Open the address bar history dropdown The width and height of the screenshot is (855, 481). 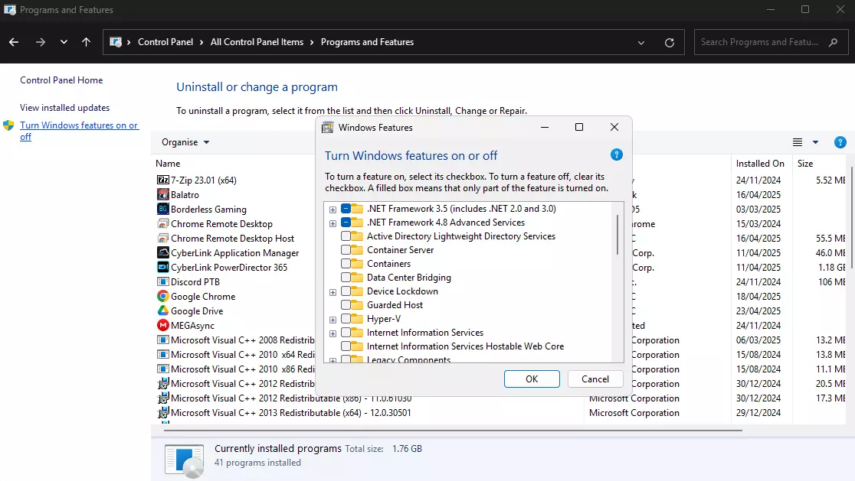(641, 43)
